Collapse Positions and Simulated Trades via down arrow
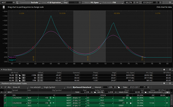Image resolution: width=173 pixels, height=107 pixels. pos(164,84)
